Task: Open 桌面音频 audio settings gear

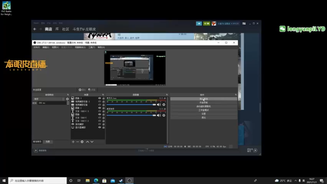Action: coord(164,115)
